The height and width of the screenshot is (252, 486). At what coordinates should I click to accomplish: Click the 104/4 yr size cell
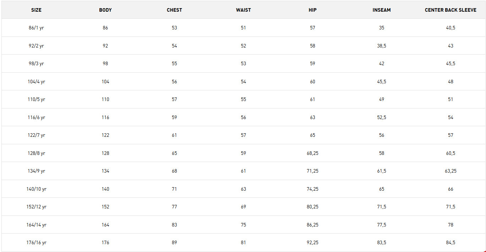pos(36,82)
